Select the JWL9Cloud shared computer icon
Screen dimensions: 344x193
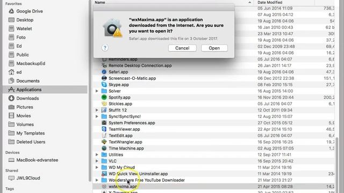pyautogui.click(x=11, y=178)
